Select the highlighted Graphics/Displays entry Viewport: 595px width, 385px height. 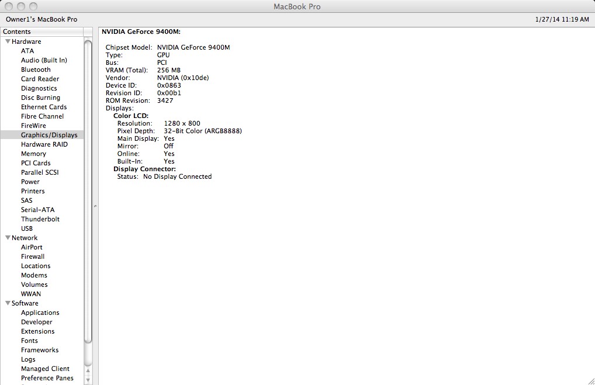pyautogui.click(x=41, y=135)
